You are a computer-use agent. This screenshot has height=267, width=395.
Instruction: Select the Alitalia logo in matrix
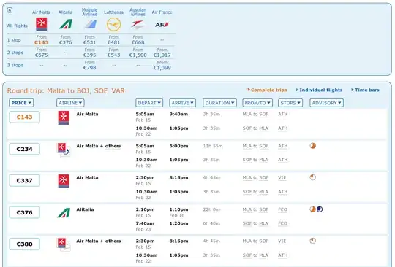pyautogui.click(x=66, y=24)
